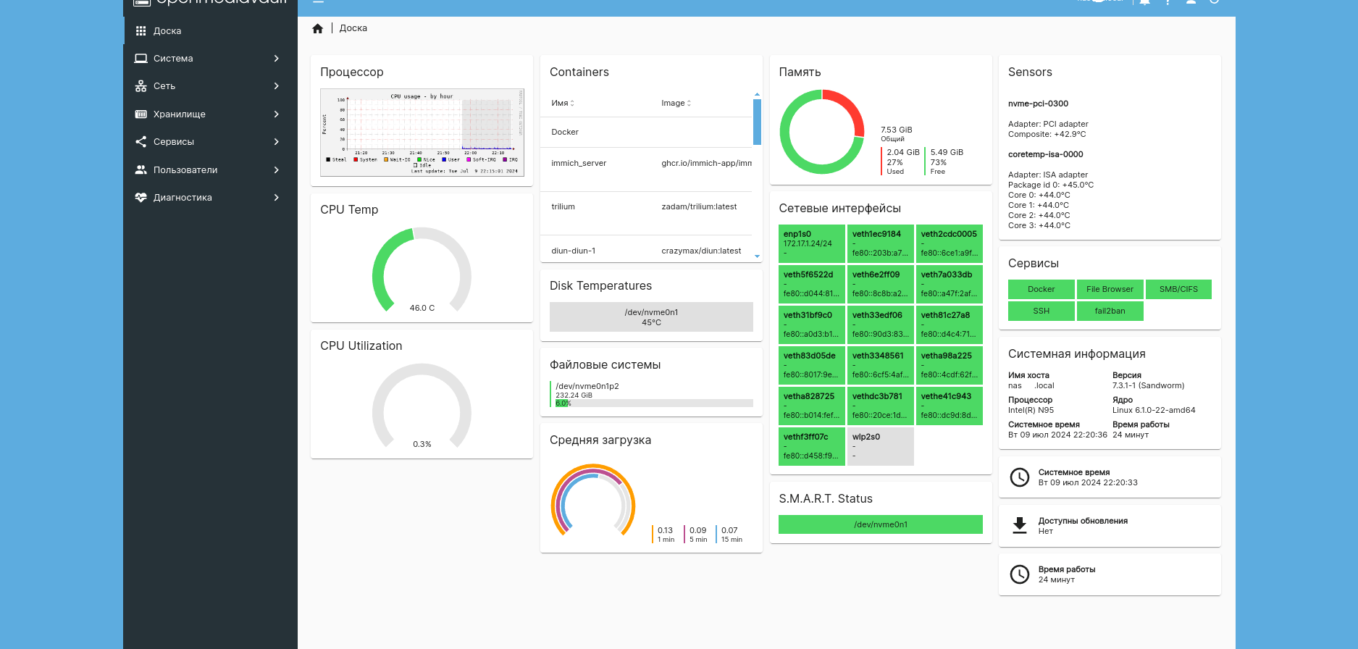Click the users icon beside Пользователи
Viewport: 1358px width, 649px height.
[141, 170]
